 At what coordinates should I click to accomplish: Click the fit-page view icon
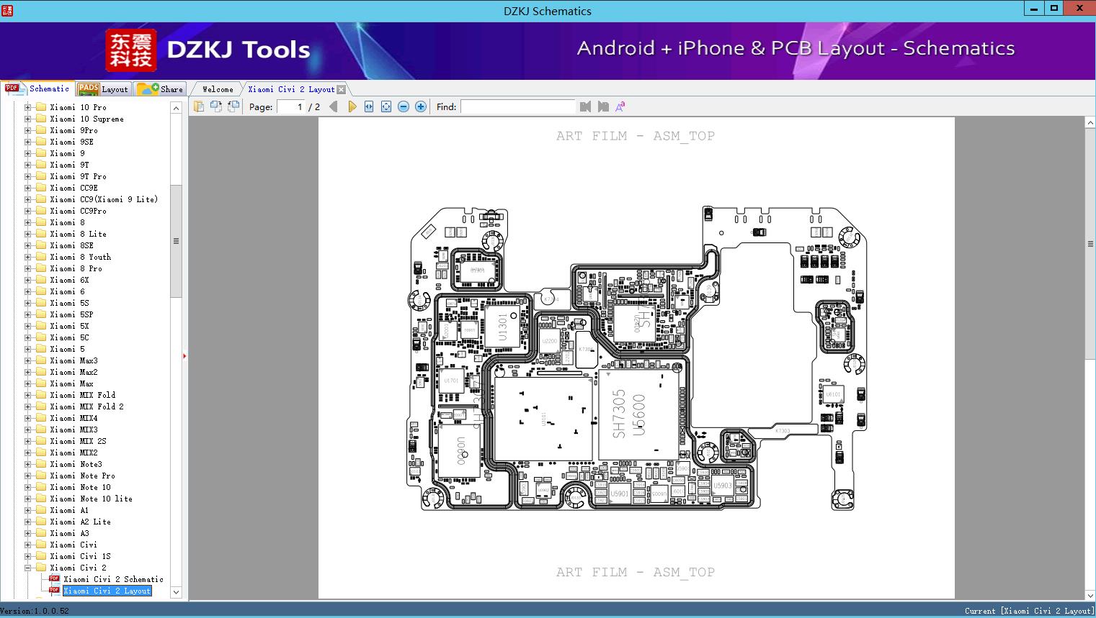pos(386,106)
